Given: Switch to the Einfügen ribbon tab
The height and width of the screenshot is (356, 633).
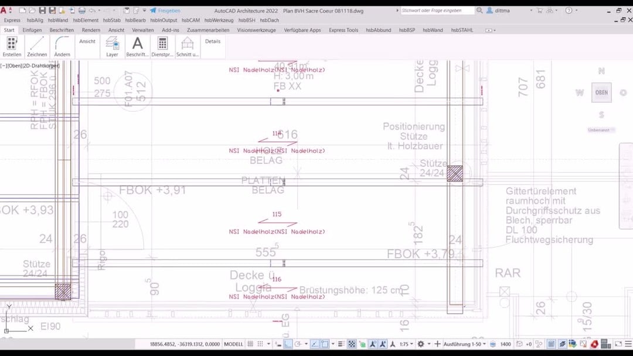Looking at the screenshot, I should click(32, 30).
